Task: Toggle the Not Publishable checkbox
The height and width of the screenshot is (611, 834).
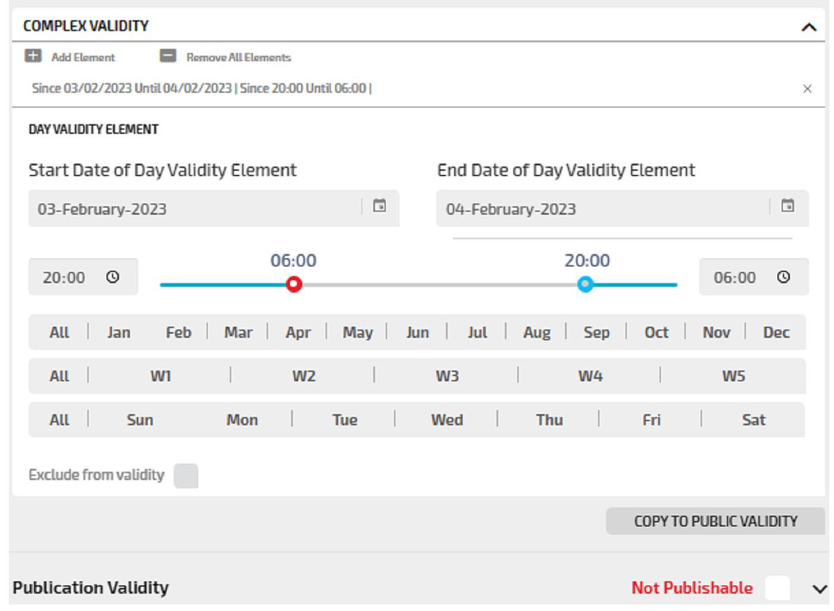Action: point(777,588)
